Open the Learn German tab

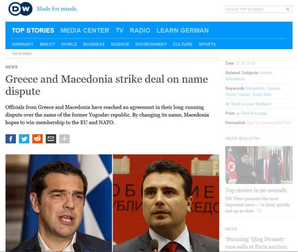(183, 30)
